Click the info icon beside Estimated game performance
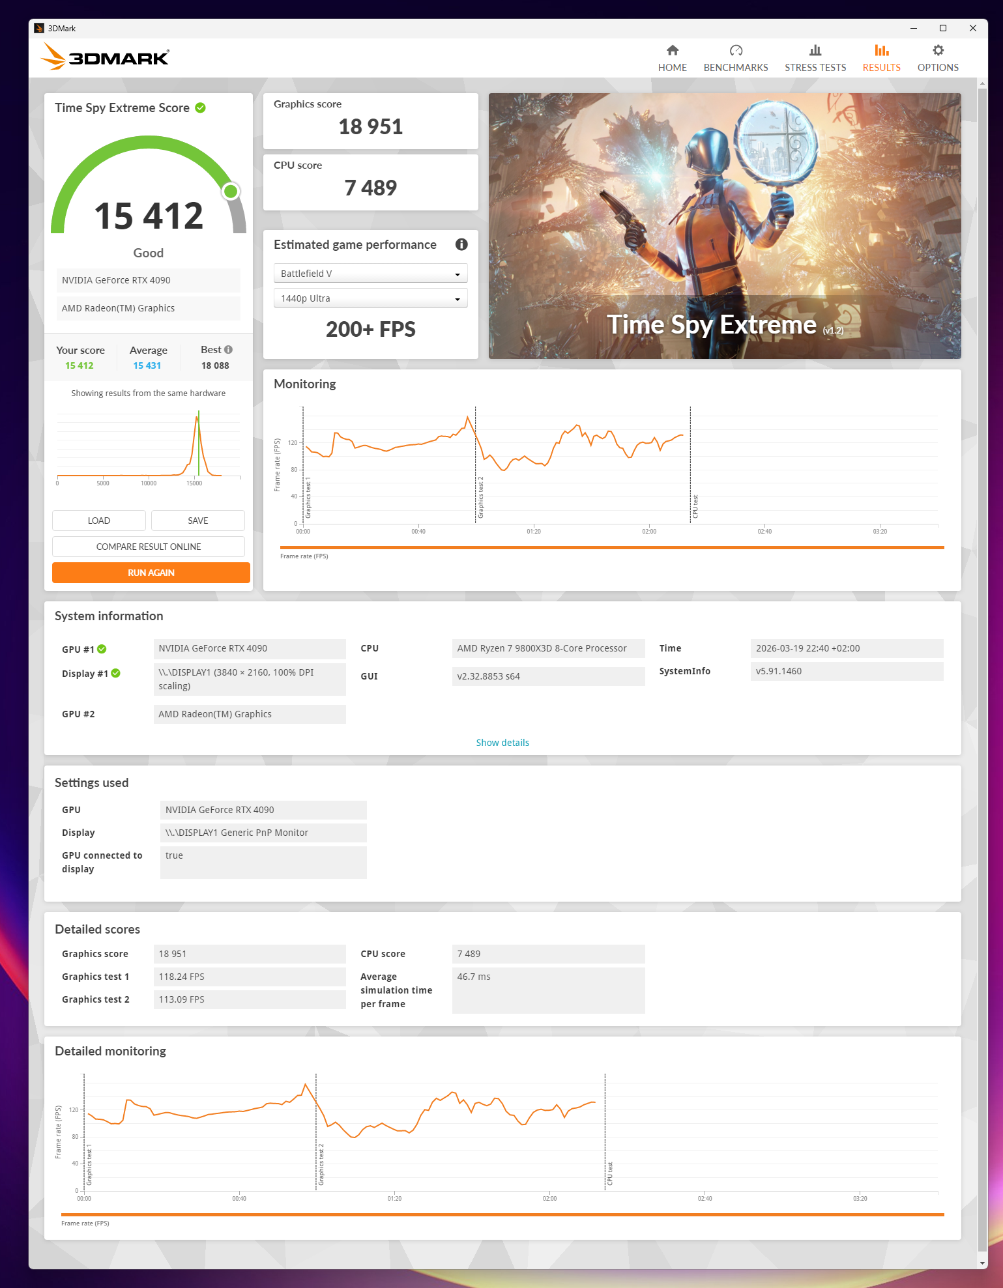Screen dimensions: 1003x1288 [x=461, y=244]
